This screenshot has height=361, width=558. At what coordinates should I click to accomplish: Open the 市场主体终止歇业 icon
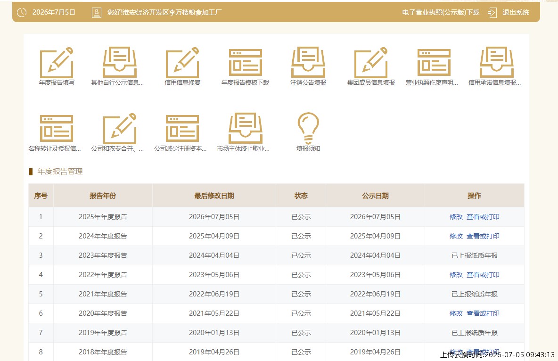pyautogui.click(x=246, y=128)
